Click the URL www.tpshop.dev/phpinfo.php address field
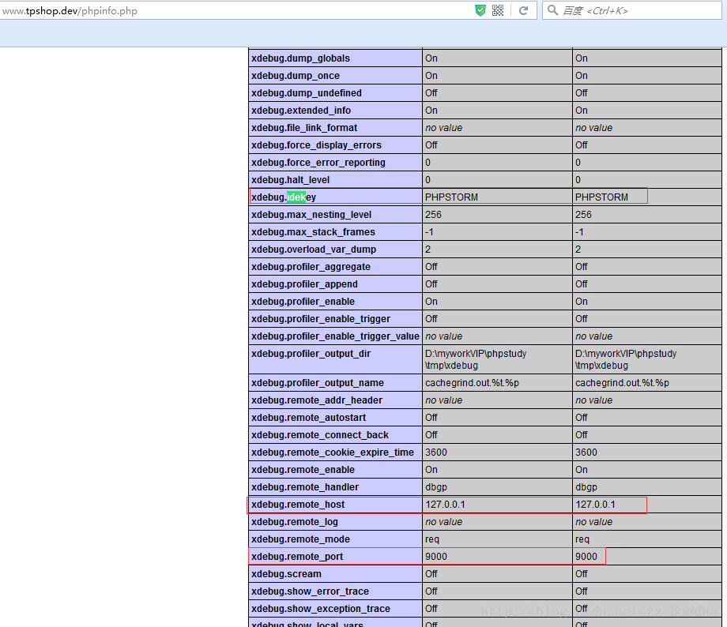This screenshot has width=727, height=627. pos(70,10)
